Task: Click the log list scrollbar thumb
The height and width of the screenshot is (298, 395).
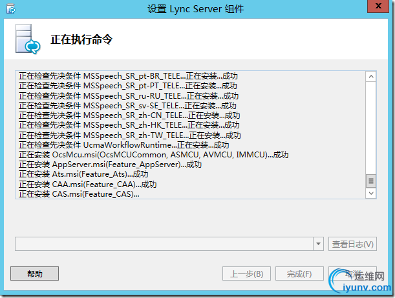Action: coord(371,181)
